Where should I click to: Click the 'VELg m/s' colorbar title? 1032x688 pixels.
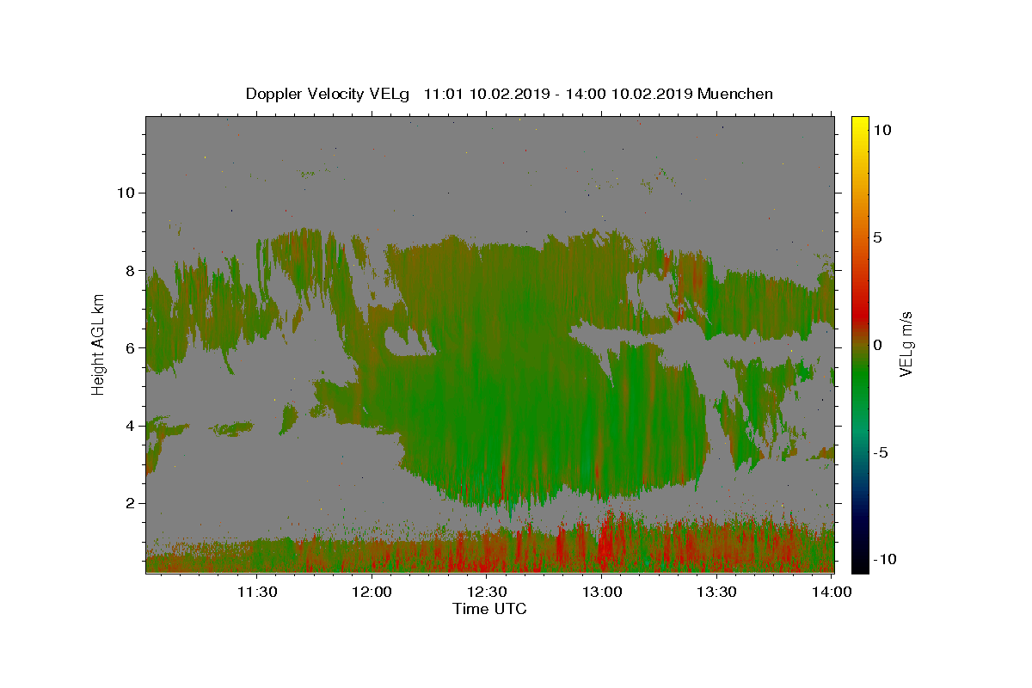coord(907,344)
